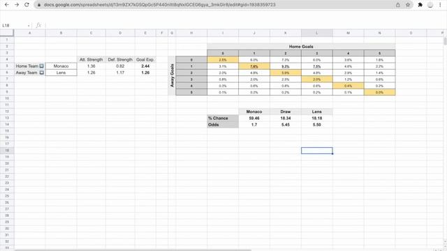Click the select-all corner box
Viewport: 447px width, 251px height.
tap(7, 33)
